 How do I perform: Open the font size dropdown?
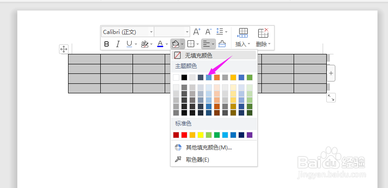tap(172, 32)
